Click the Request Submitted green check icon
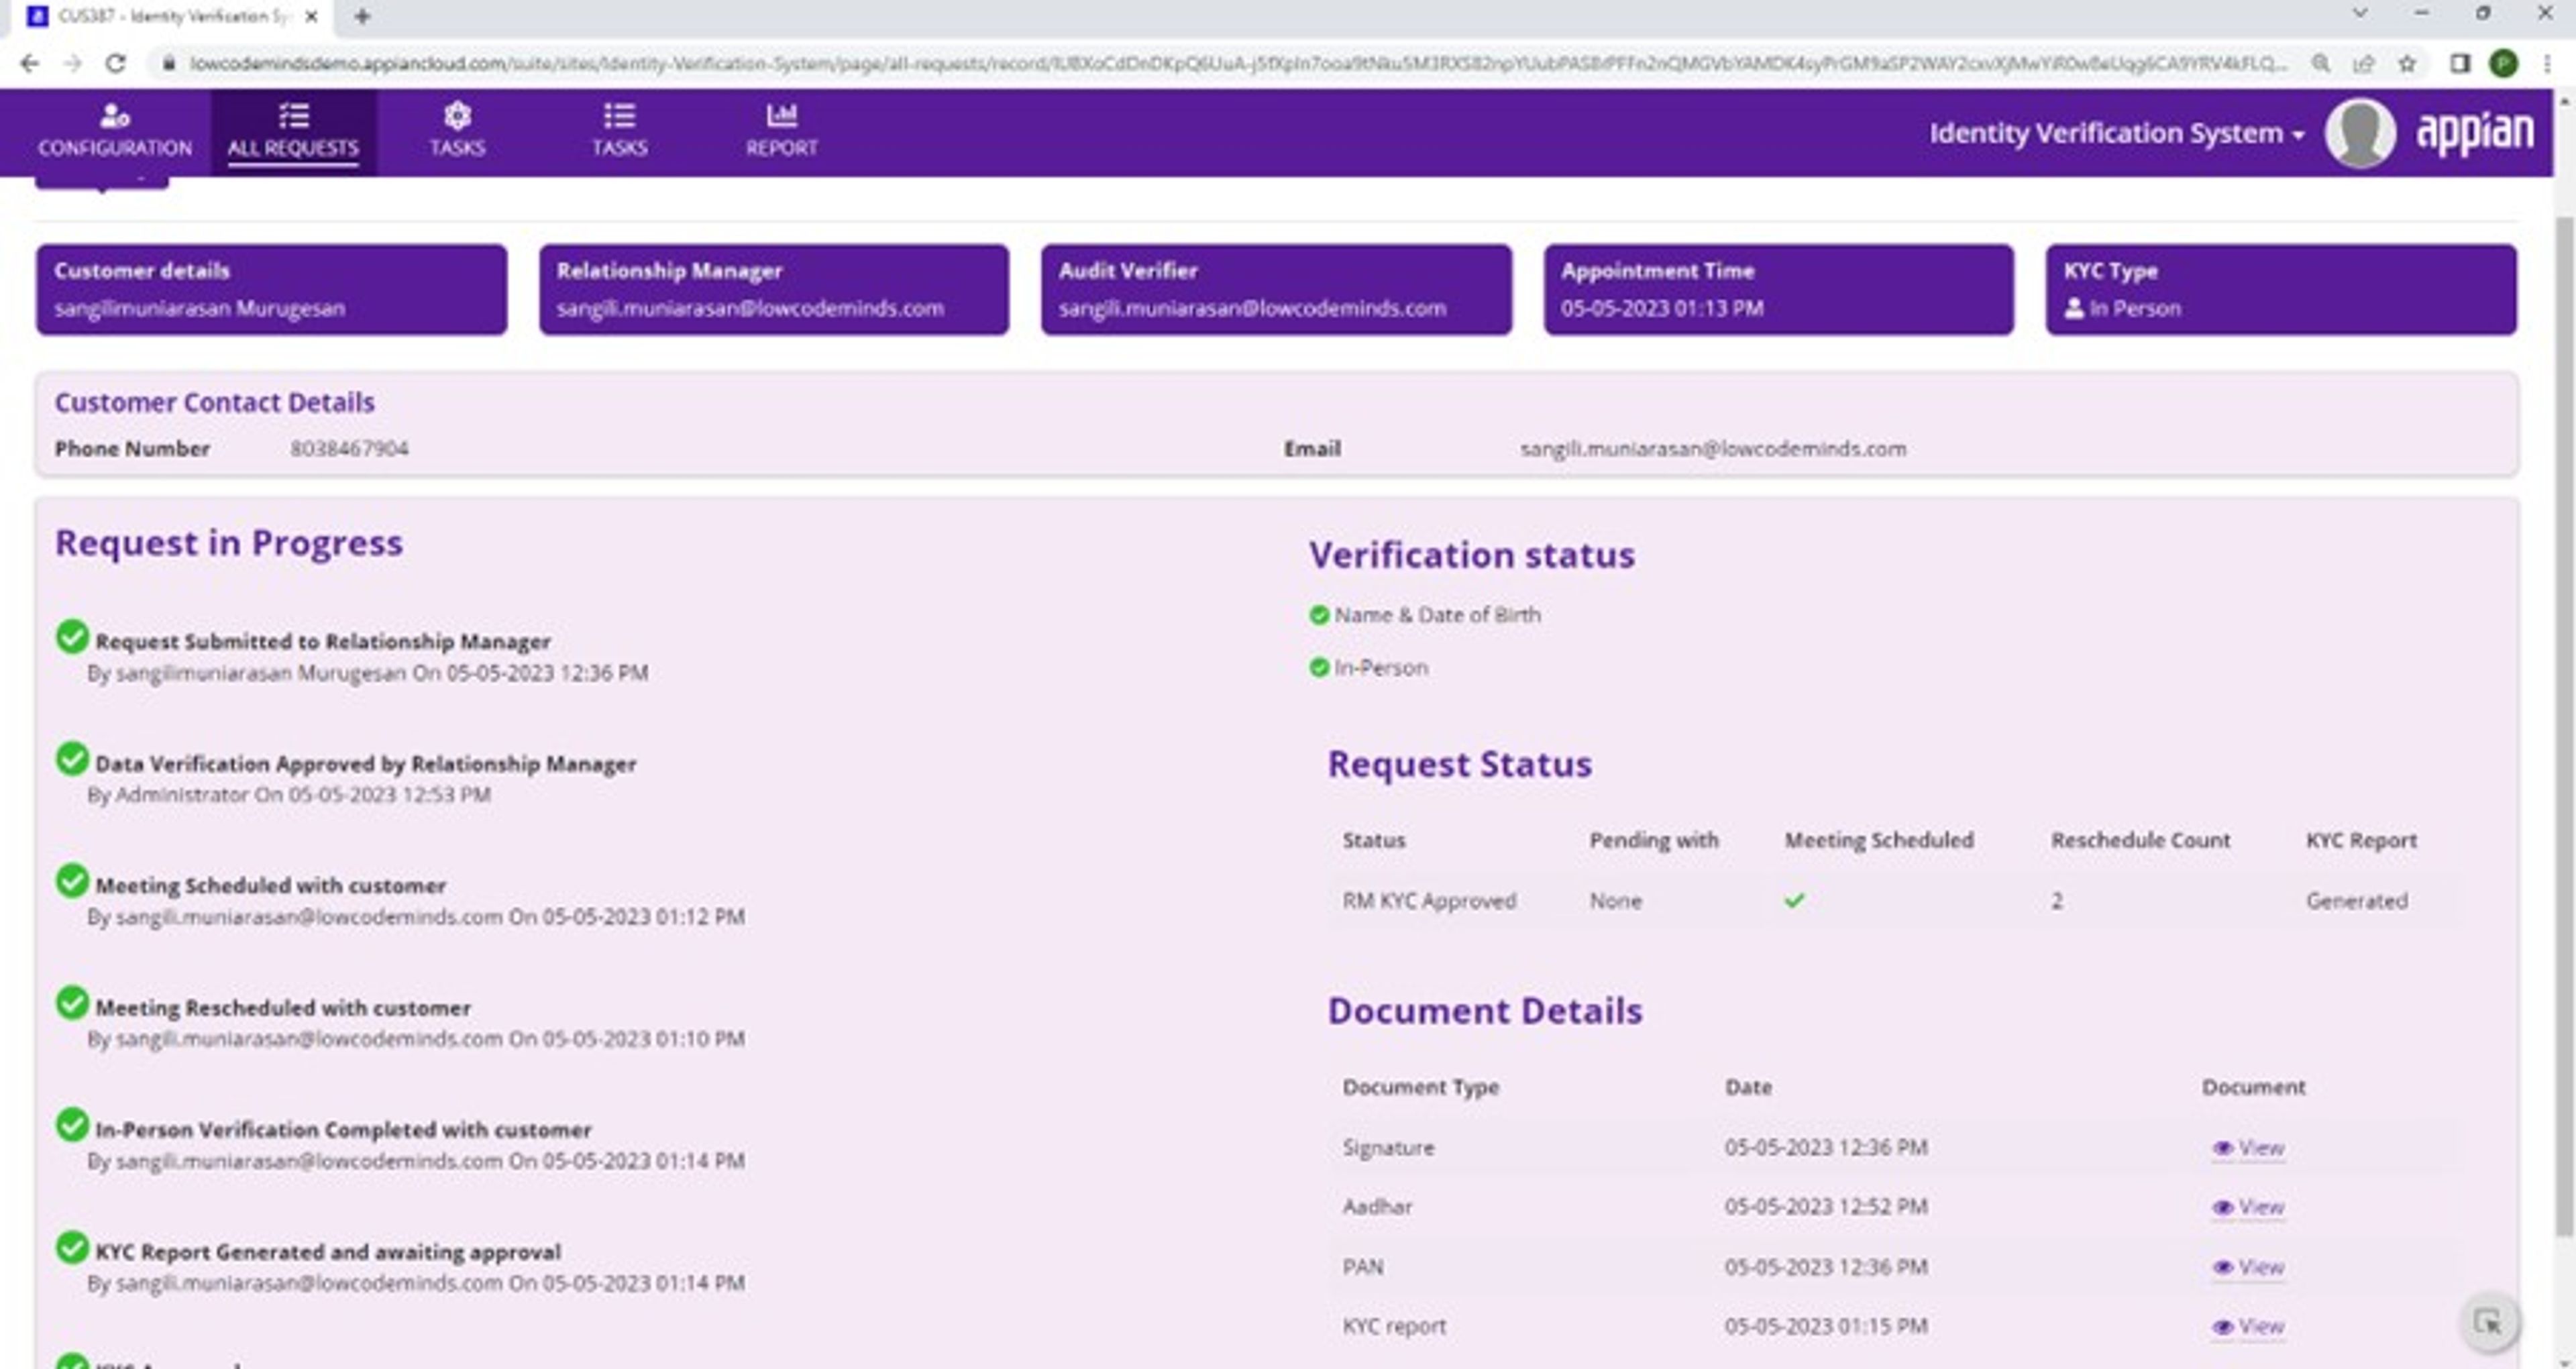This screenshot has height=1369, width=2576. point(72,637)
